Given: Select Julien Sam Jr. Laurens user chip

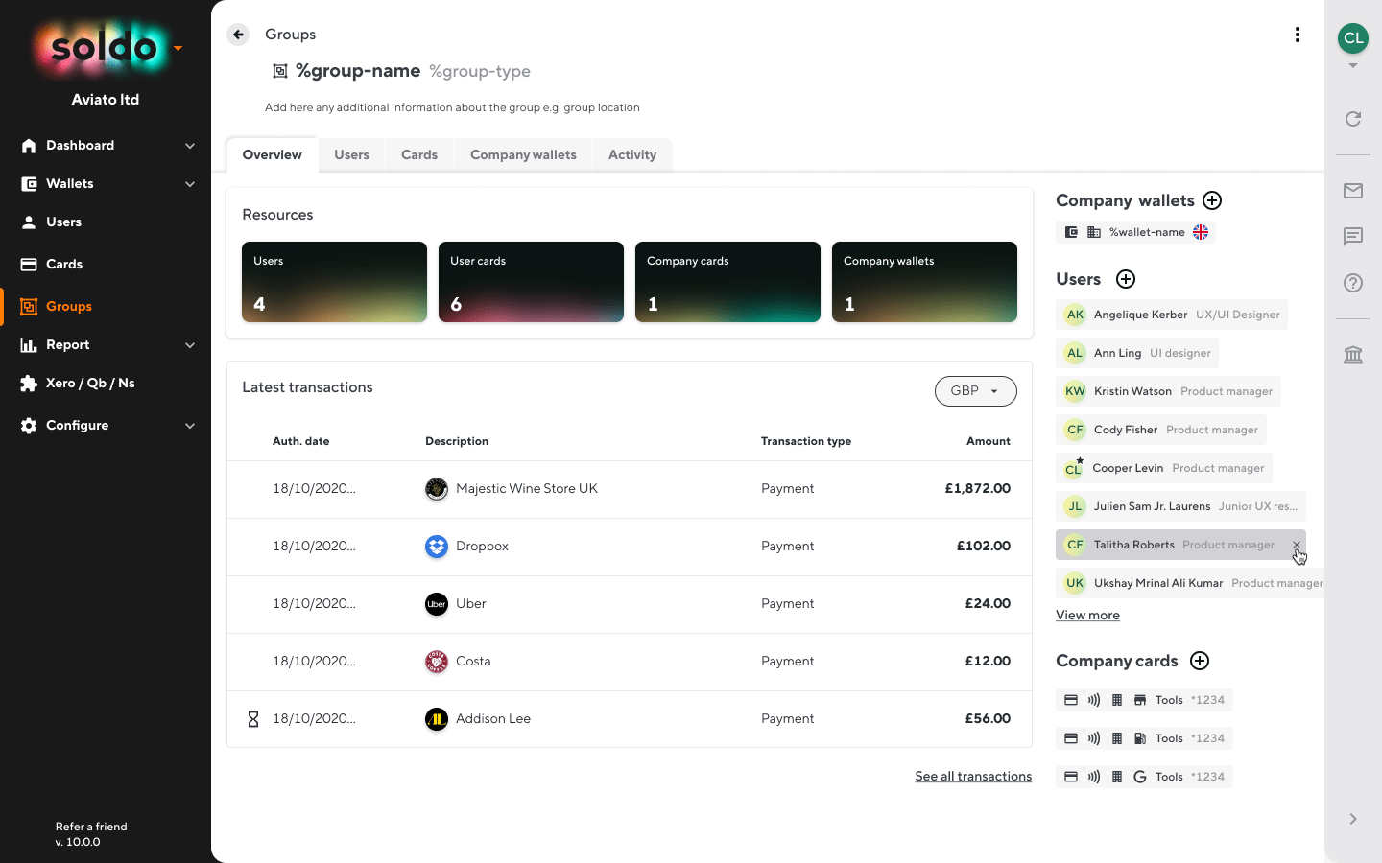Looking at the screenshot, I should point(1180,506).
